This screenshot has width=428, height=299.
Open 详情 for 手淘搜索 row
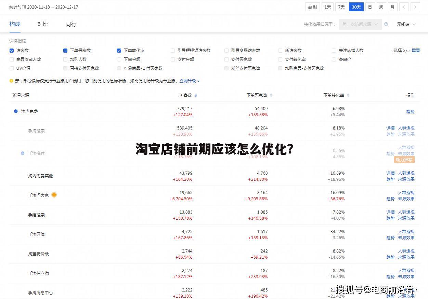[x=390, y=128]
